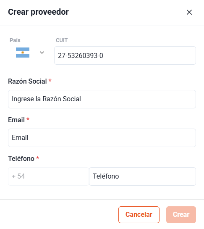
Task: Click the Crear submit button
Action: coord(181,215)
